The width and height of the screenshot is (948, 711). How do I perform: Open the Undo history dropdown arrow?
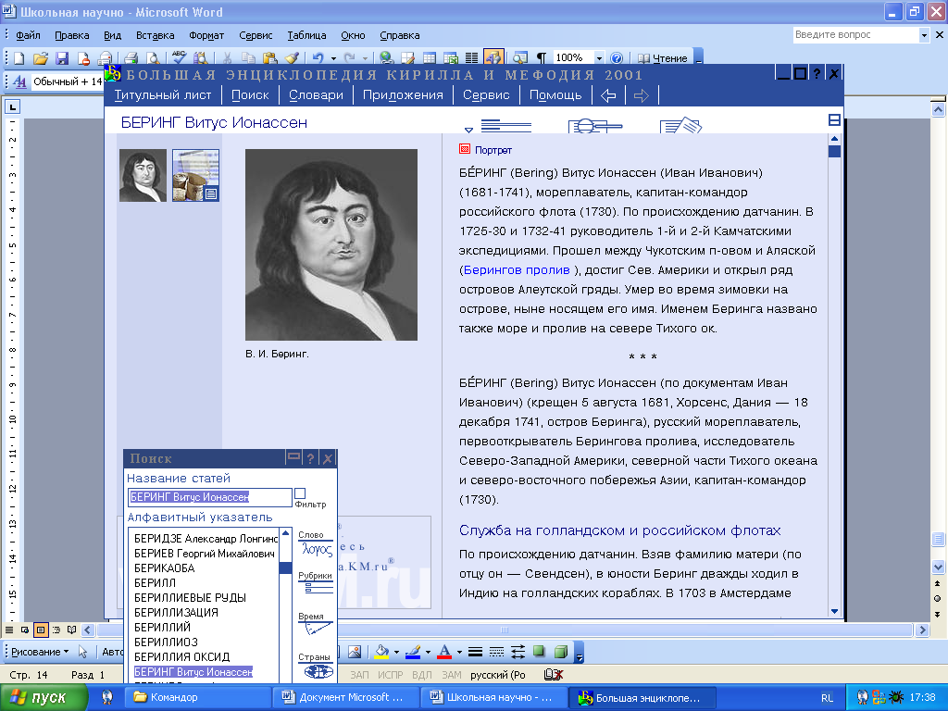click(333, 58)
